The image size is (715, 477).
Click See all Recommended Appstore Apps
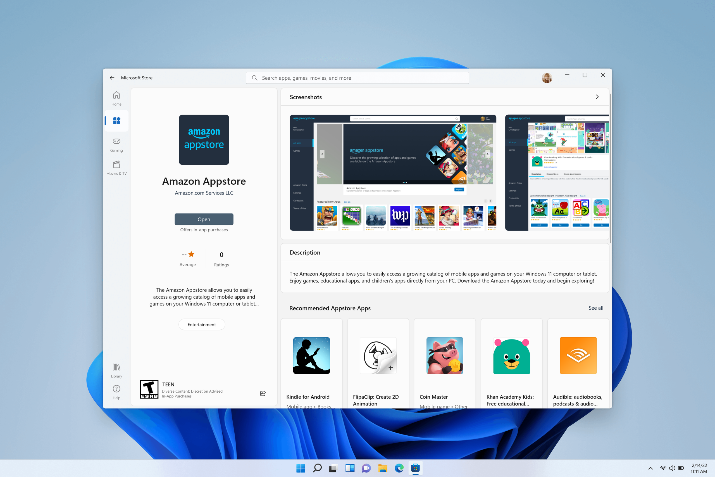(x=596, y=308)
